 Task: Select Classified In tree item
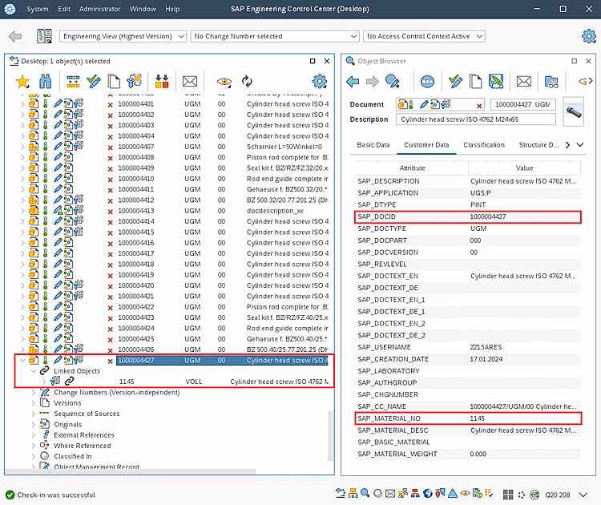pos(73,456)
